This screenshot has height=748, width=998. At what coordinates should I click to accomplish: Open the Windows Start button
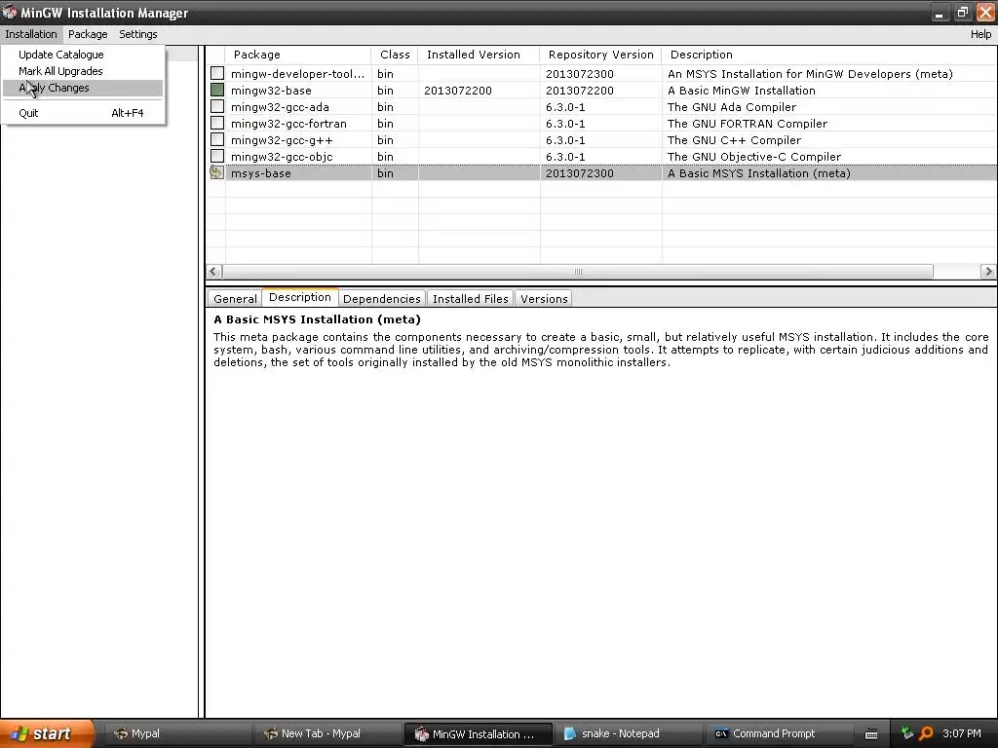tap(47, 733)
